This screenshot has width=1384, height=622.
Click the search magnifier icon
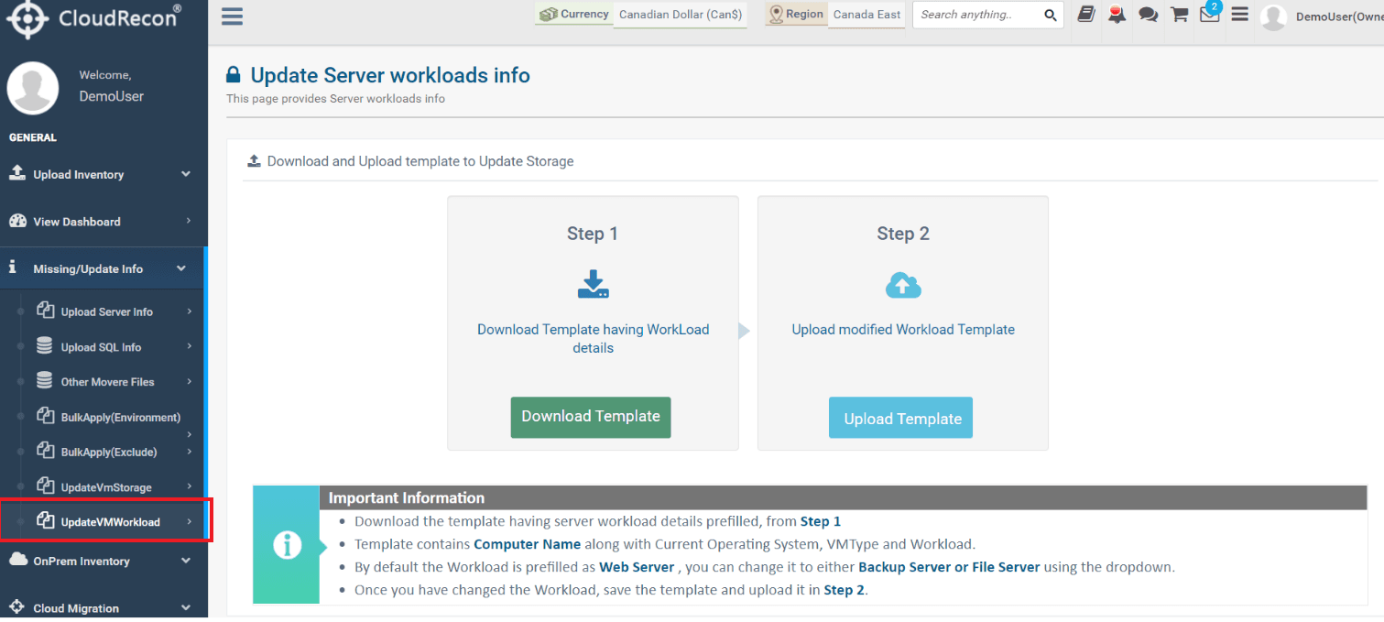(x=1051, y=15)
